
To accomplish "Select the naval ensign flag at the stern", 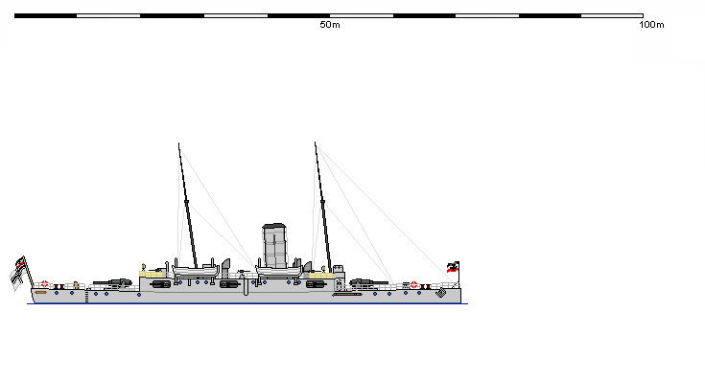I will [x=17, y=273].
